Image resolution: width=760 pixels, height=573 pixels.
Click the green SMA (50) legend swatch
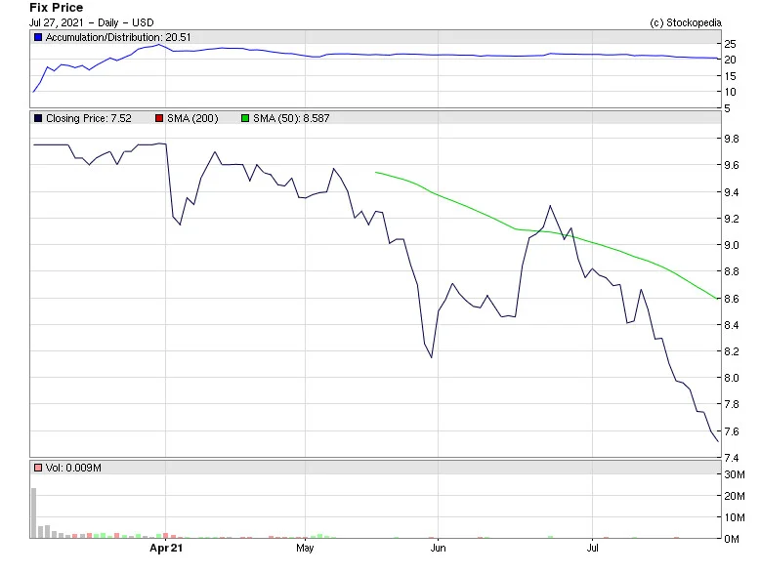tap(245, 118)
